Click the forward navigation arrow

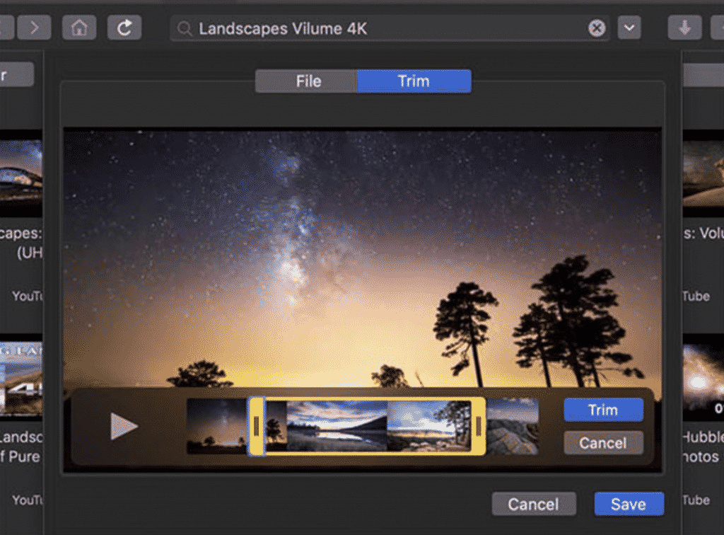[33, 28]
